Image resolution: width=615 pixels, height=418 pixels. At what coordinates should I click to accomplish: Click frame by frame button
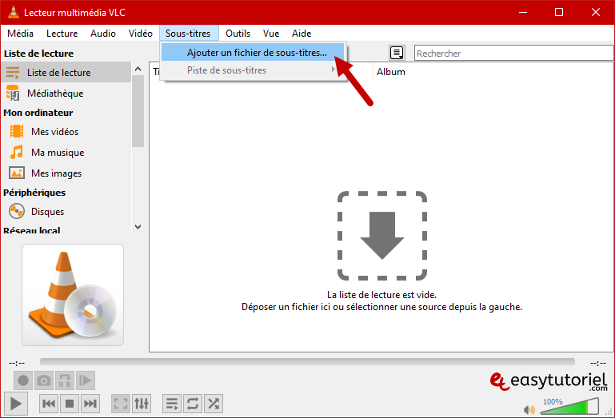click(85, 380)
